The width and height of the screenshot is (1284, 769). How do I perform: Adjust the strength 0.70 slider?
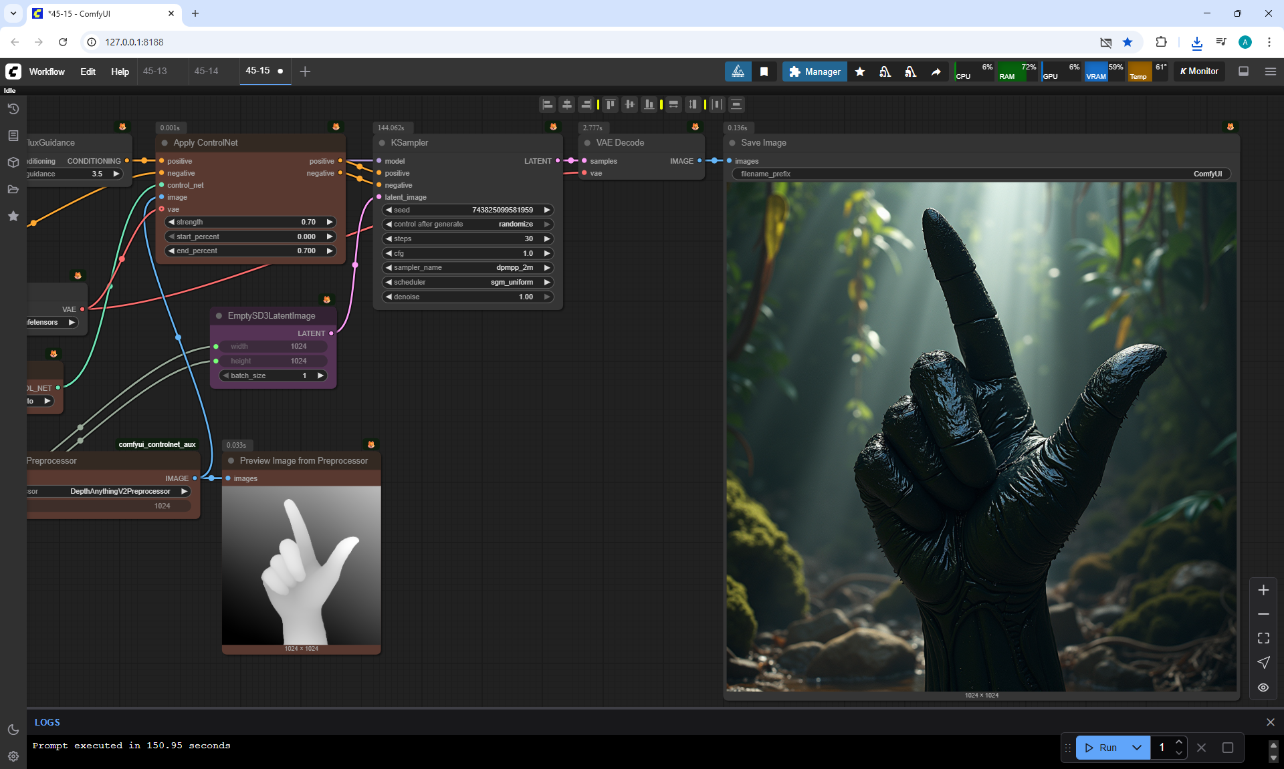(250, 222)
